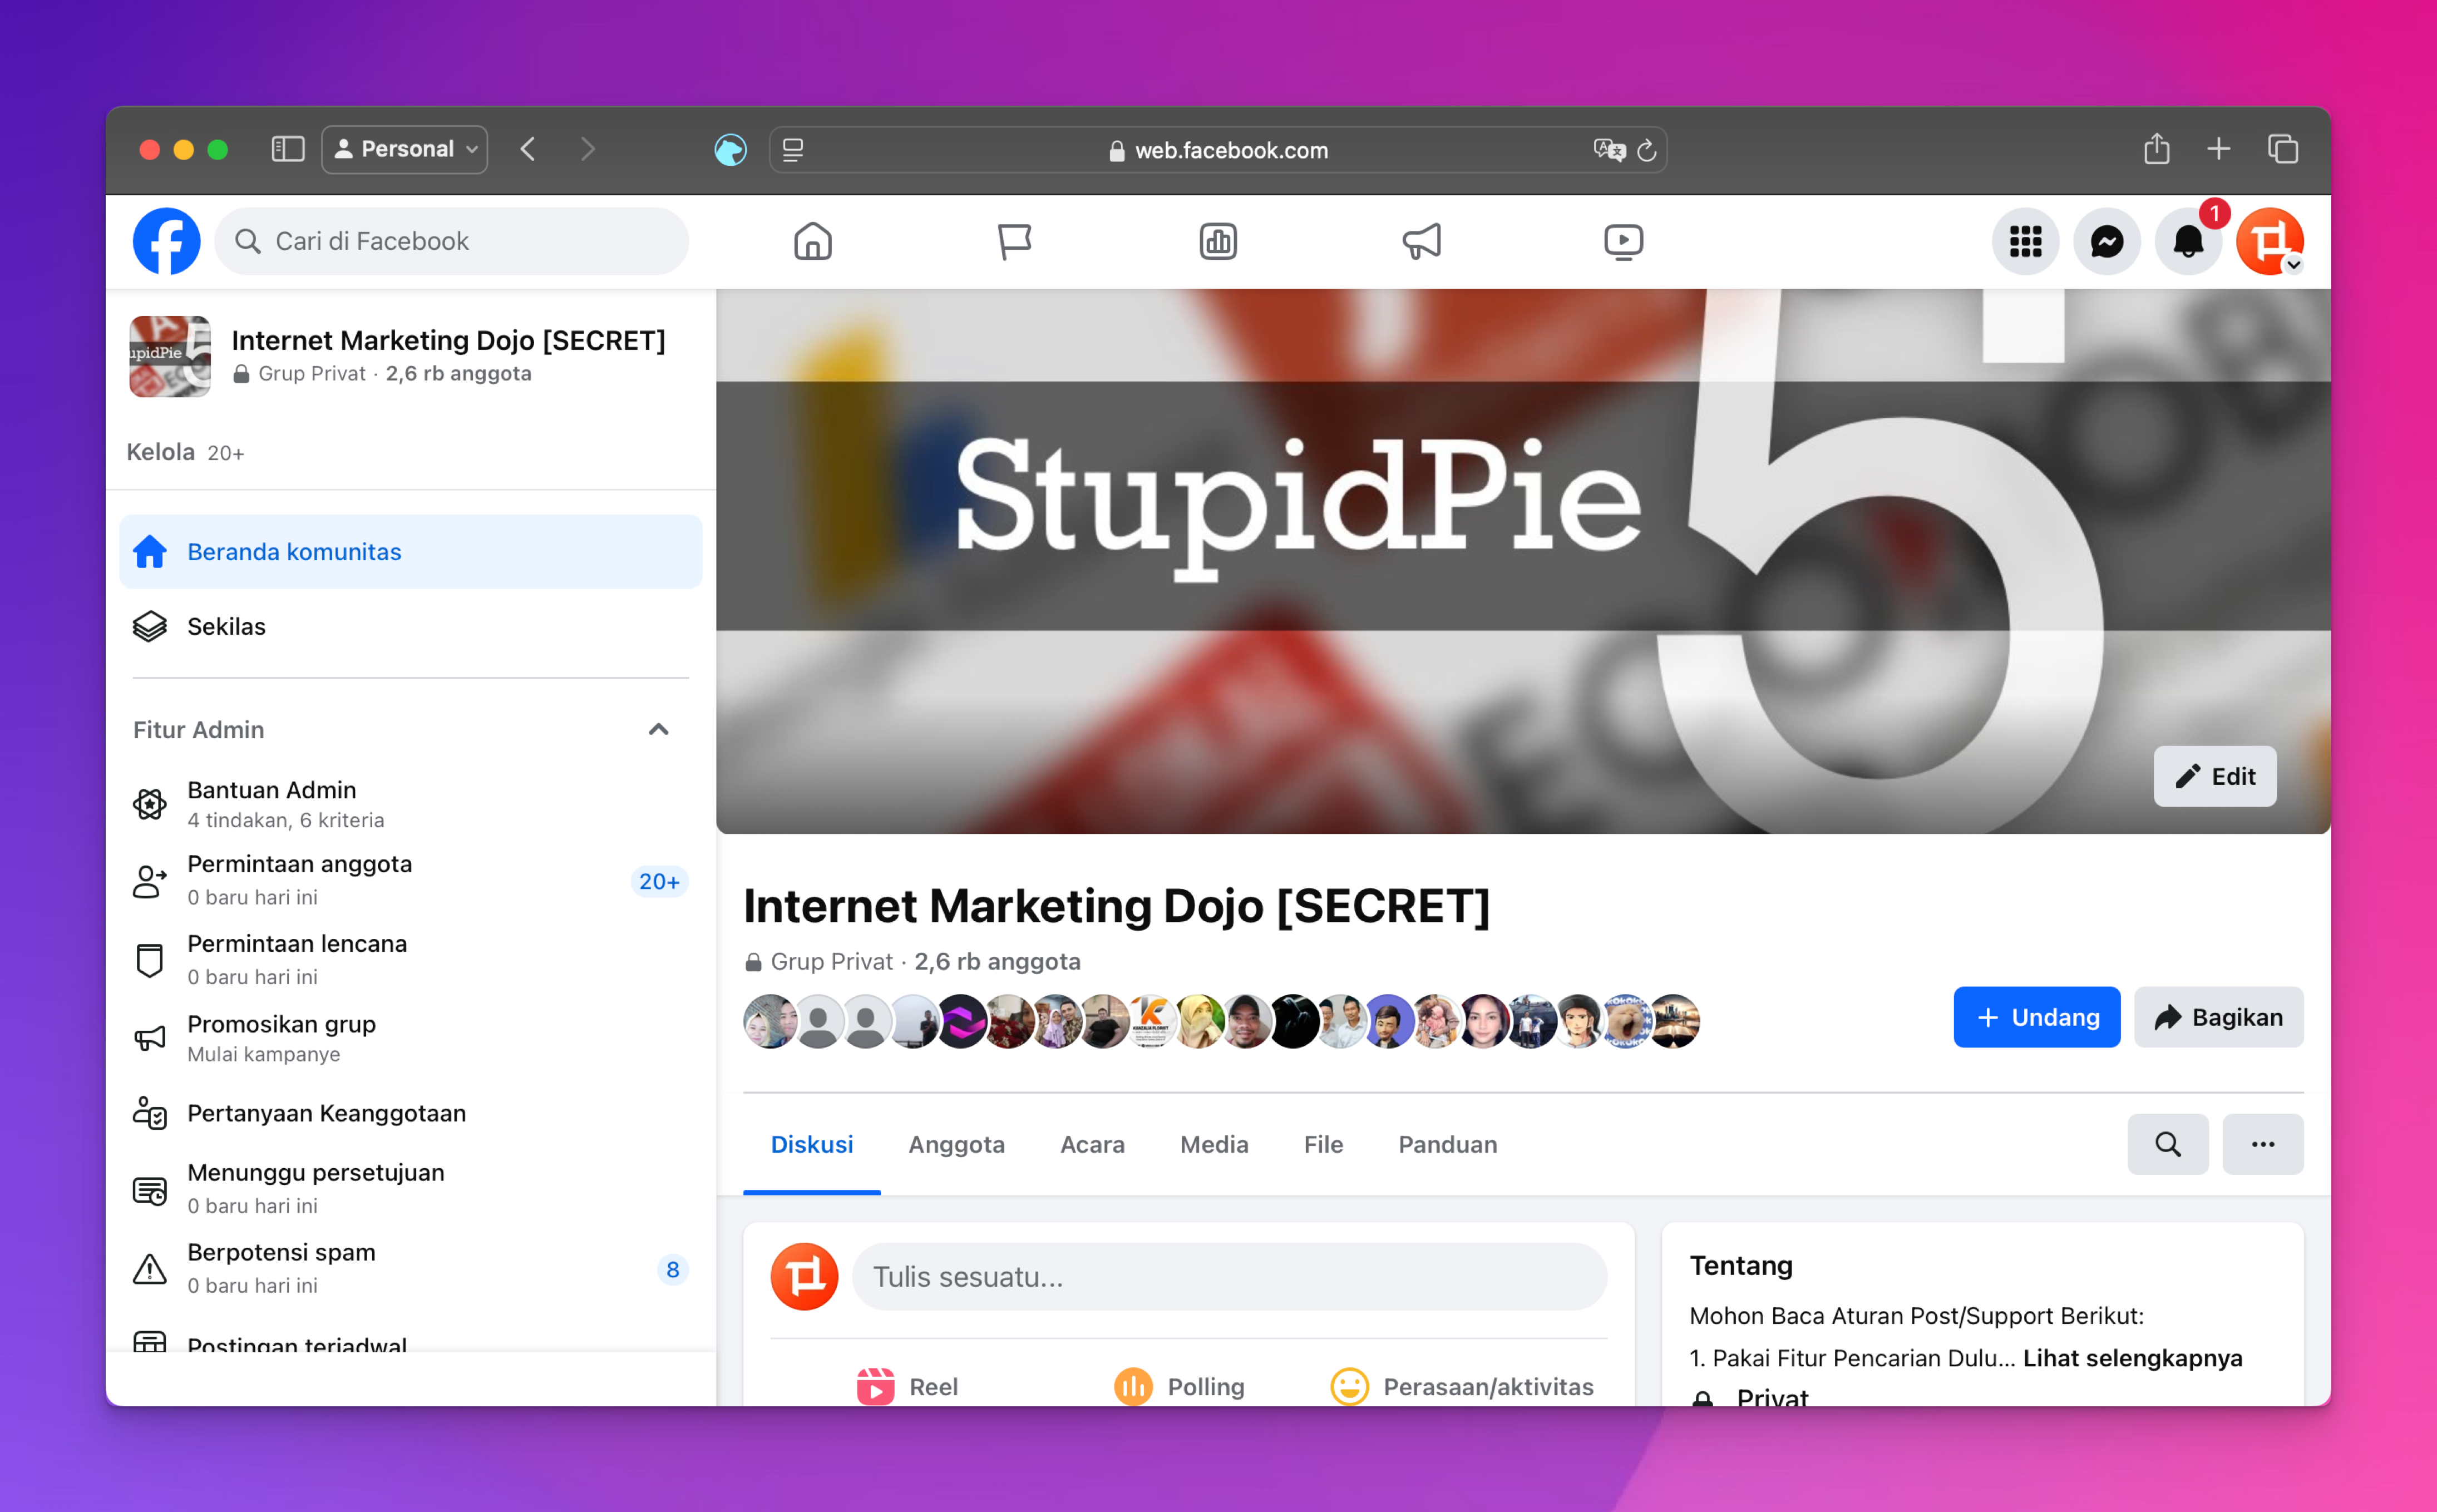Toggle Safari sidebar panel
Viewport: 2437px width, 1512px height.
[x=288, y=149]
